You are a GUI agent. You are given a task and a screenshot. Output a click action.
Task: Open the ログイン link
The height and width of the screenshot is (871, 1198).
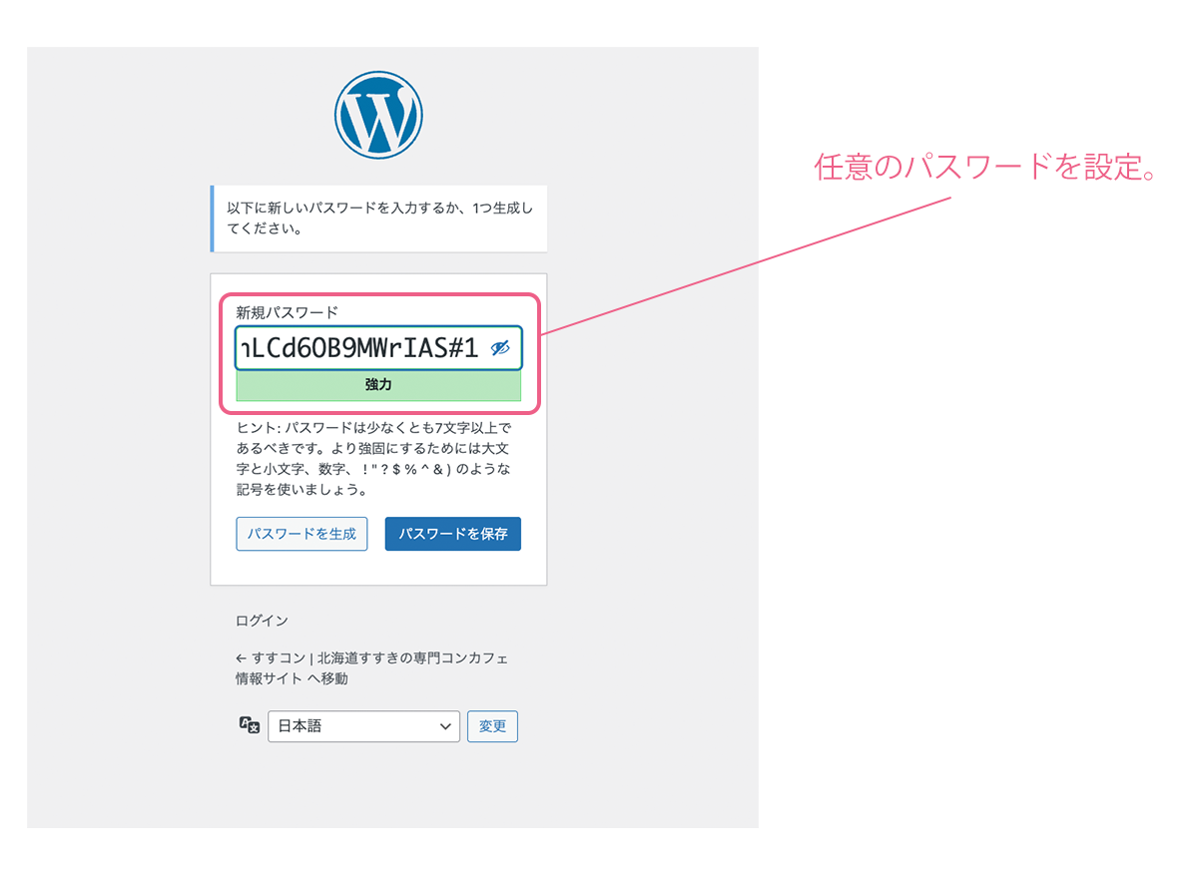(x=262, y=621)
